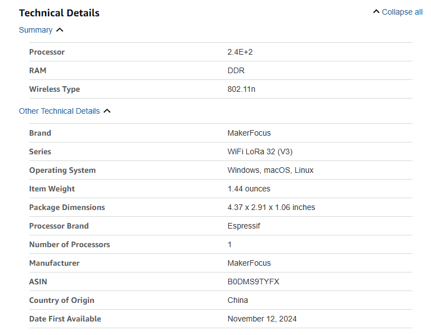Select the 1.44 ounces value

249,189
